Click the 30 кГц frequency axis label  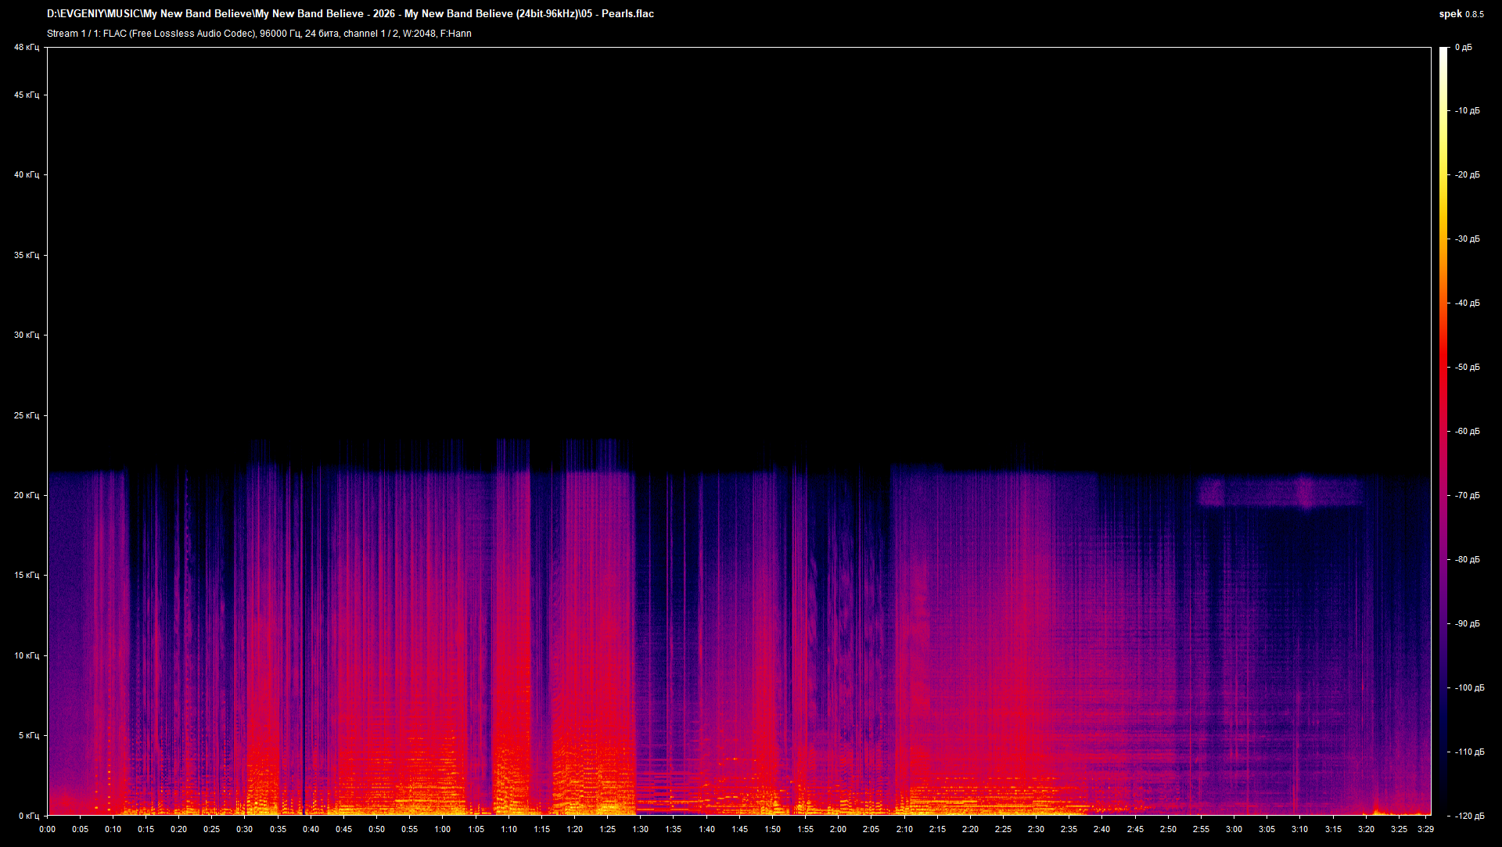(x=27, y=335)
